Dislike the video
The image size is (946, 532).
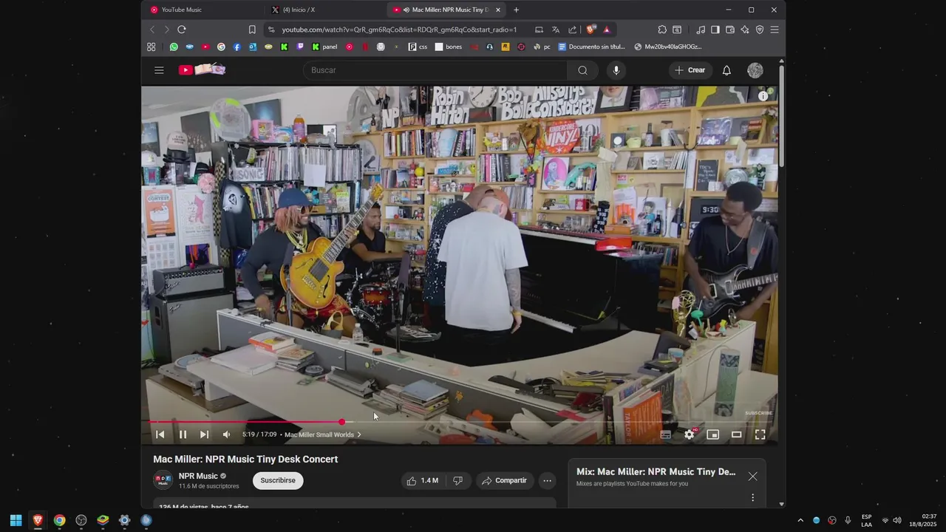[x=457, y=480]
